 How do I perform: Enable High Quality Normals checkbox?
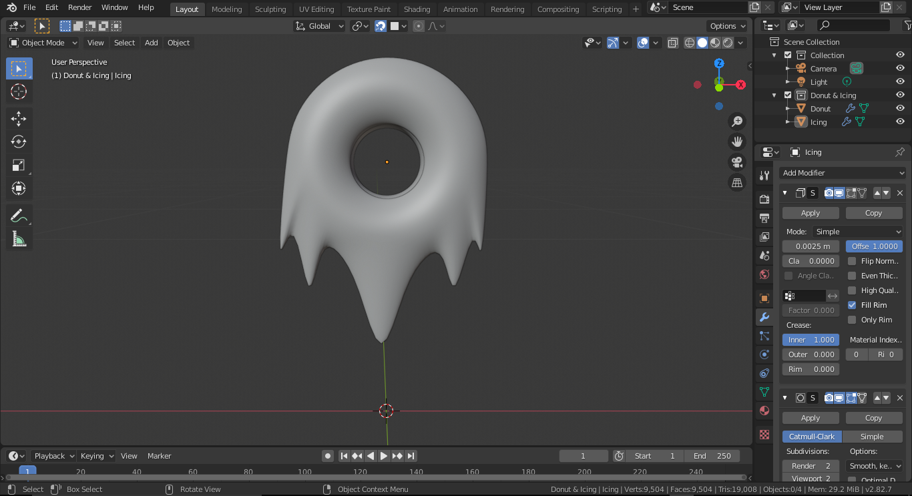tap(852, 290)
